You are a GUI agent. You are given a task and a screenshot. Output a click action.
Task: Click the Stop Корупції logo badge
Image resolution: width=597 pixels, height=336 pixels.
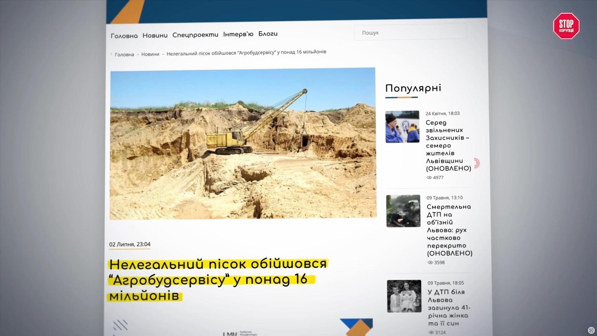click(566, 26)
